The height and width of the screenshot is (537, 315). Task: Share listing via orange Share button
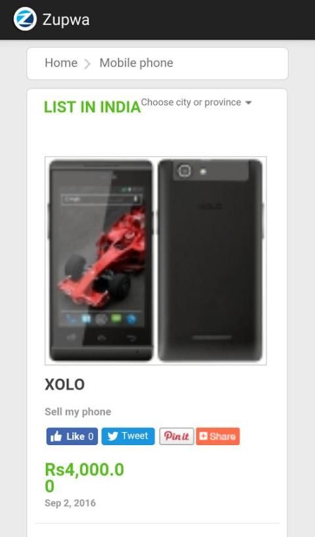(218, 437)
